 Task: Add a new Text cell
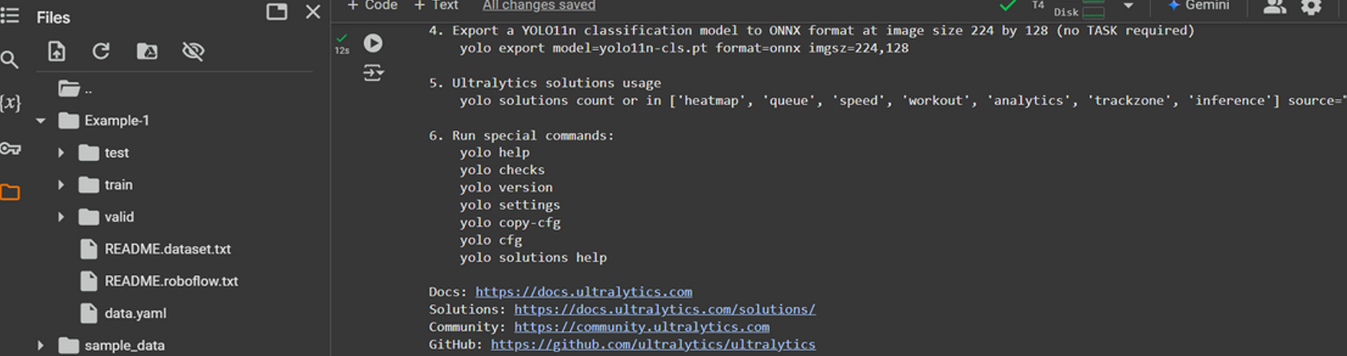coord(436,5)
